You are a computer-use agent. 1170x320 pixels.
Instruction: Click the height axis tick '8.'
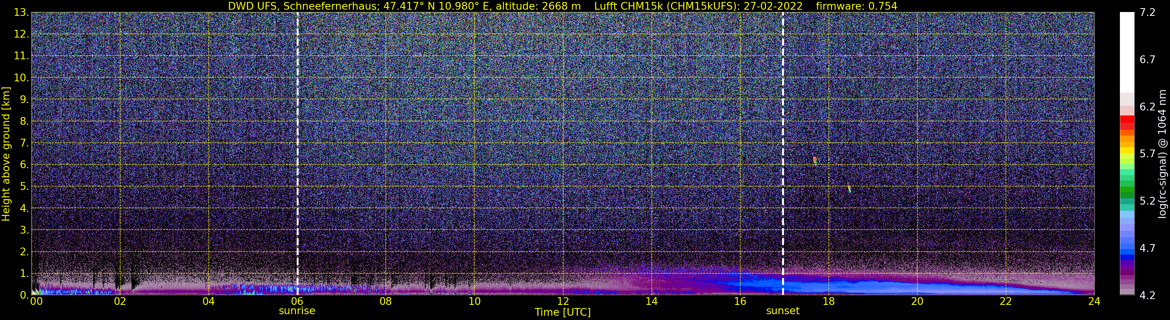24,122
